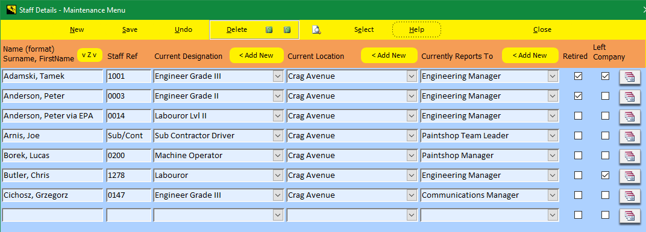Tick Retired on the blank row
This screenshot has height=232, width=646.
579,215
